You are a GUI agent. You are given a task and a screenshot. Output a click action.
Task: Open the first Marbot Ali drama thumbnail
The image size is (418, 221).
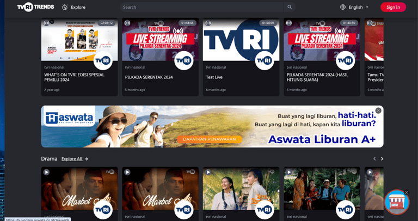pos(79,188)
